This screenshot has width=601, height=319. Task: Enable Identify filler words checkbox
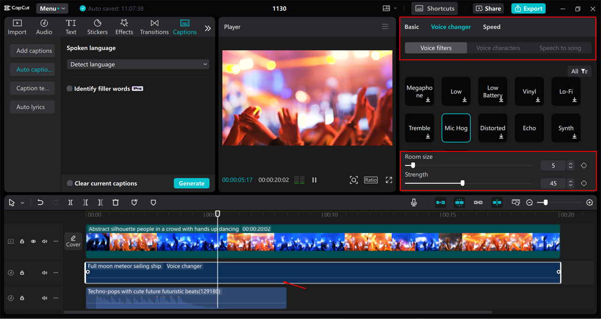[69, 89]
